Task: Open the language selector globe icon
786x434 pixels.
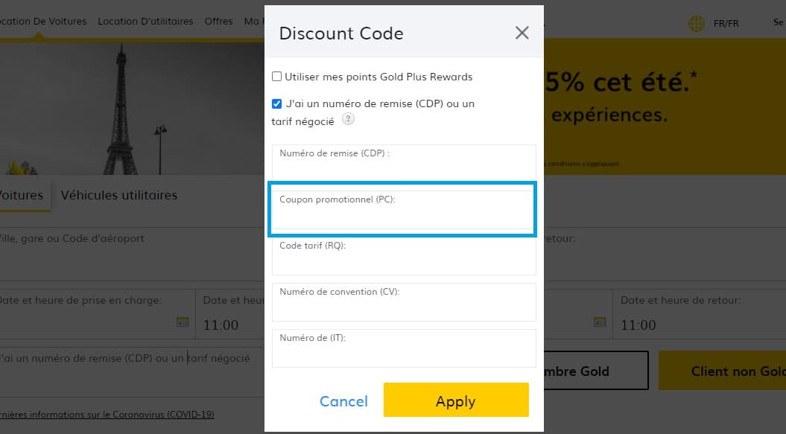Action: click(696, 23)
